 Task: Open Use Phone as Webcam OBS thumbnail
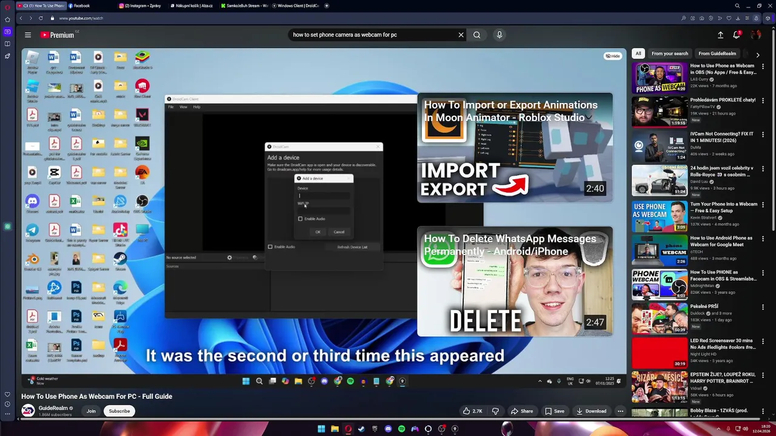[660, 78]
